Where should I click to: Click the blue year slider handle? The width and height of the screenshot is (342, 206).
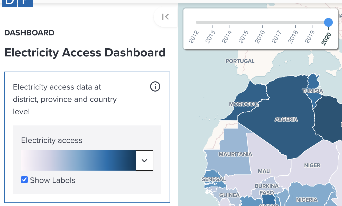pos(328,22)
